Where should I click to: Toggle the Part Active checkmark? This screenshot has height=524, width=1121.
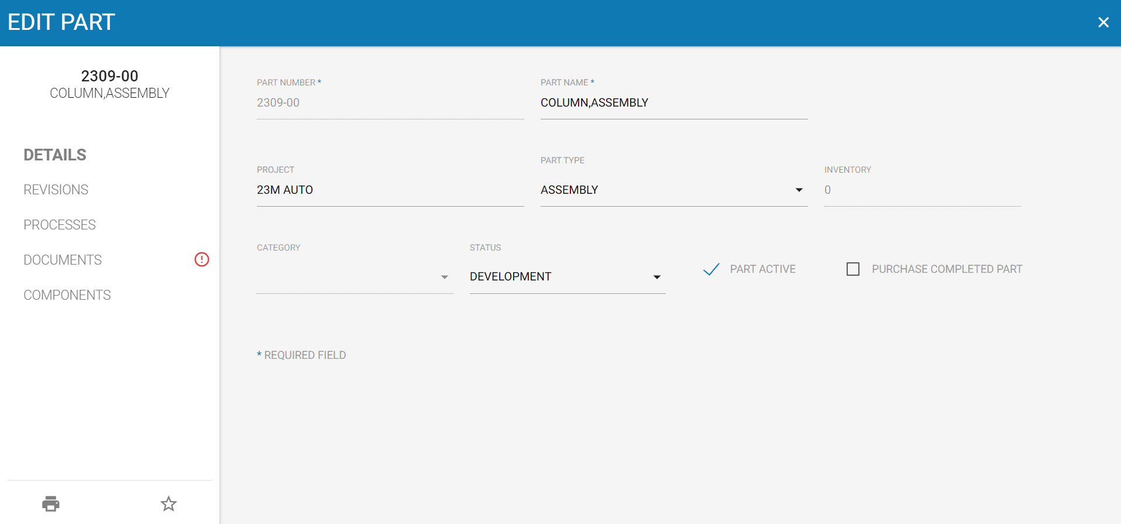point(711,269)
